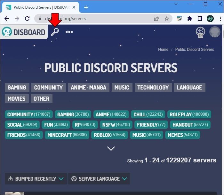Open the Extensions puzzle icon
This screenshot has width=224, height=195.
pos(189,19)
